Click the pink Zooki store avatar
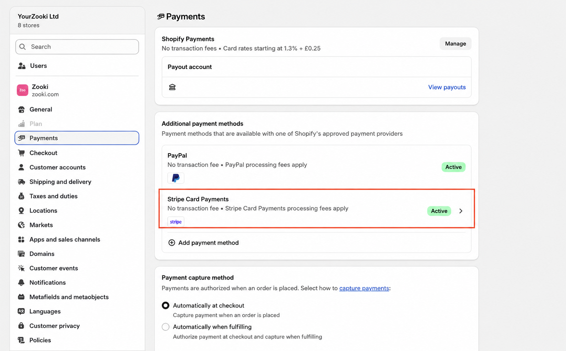The width and height of the screenshot is (566, 351). [22, 90]
